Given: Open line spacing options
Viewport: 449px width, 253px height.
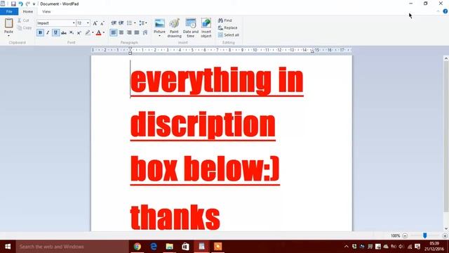Looking at the screenshot, I should [142, 23].
